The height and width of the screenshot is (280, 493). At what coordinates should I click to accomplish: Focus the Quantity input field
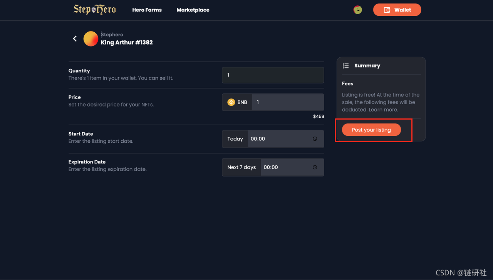(273, 75)
